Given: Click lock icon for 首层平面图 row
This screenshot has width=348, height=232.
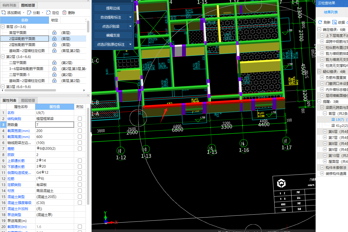Looking at the screenshot, I should (x=54, y=33).
